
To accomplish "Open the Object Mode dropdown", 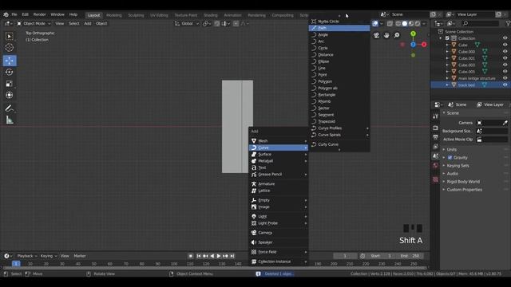I will coord(34,23).
